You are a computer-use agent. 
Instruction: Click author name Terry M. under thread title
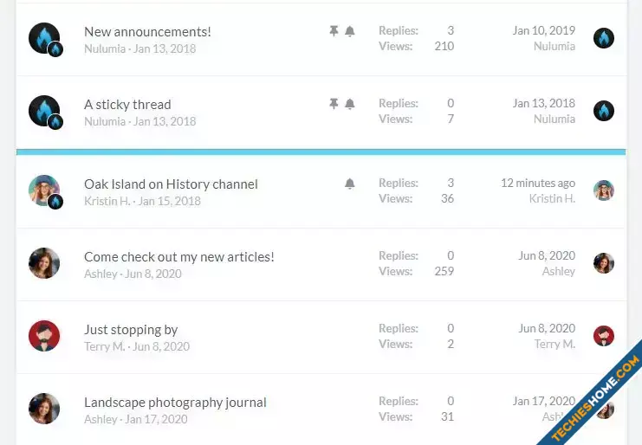(105, 346)
